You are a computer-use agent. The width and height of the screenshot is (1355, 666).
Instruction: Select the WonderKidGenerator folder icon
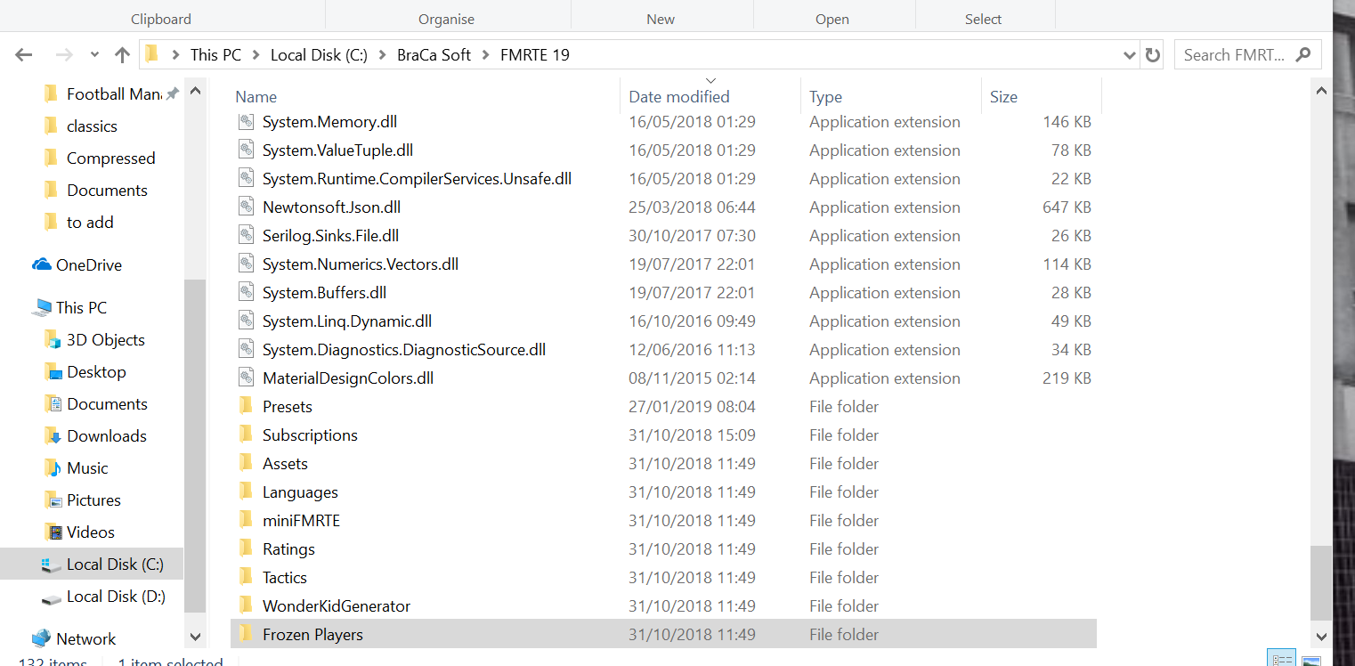[246, 606]
